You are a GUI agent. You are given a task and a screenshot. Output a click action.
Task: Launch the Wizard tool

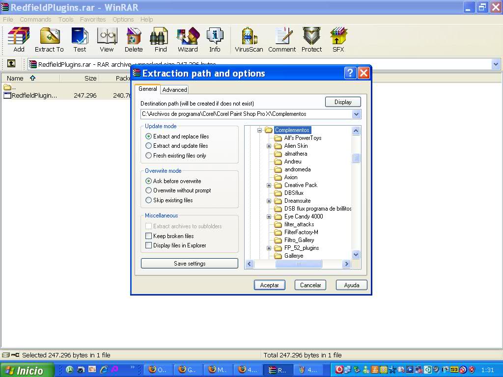[188, 40]
